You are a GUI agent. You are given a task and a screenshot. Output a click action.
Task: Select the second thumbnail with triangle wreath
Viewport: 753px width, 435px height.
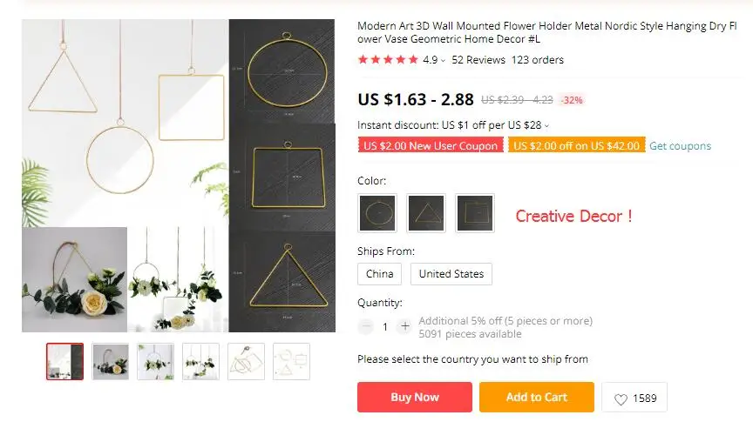(110, 362)
